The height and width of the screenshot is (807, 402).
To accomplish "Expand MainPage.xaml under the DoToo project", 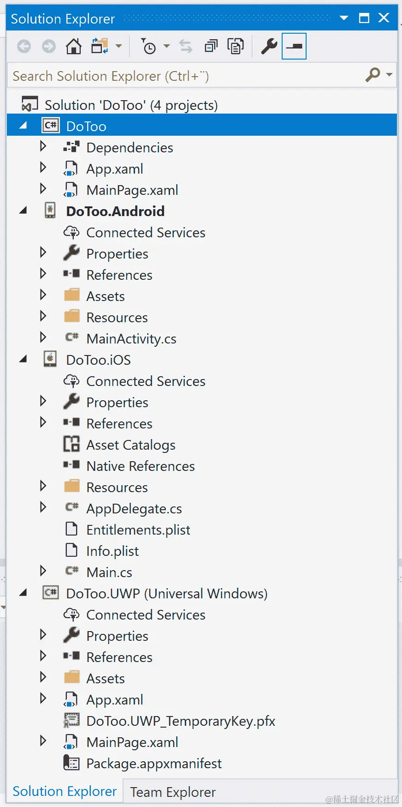I will tap(43, 189).
